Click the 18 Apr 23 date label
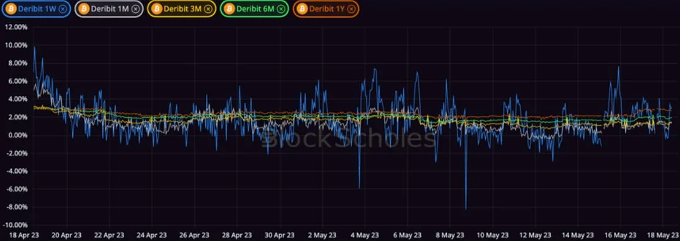The width and height of the screenshot is (680, 241). point(25,235)
